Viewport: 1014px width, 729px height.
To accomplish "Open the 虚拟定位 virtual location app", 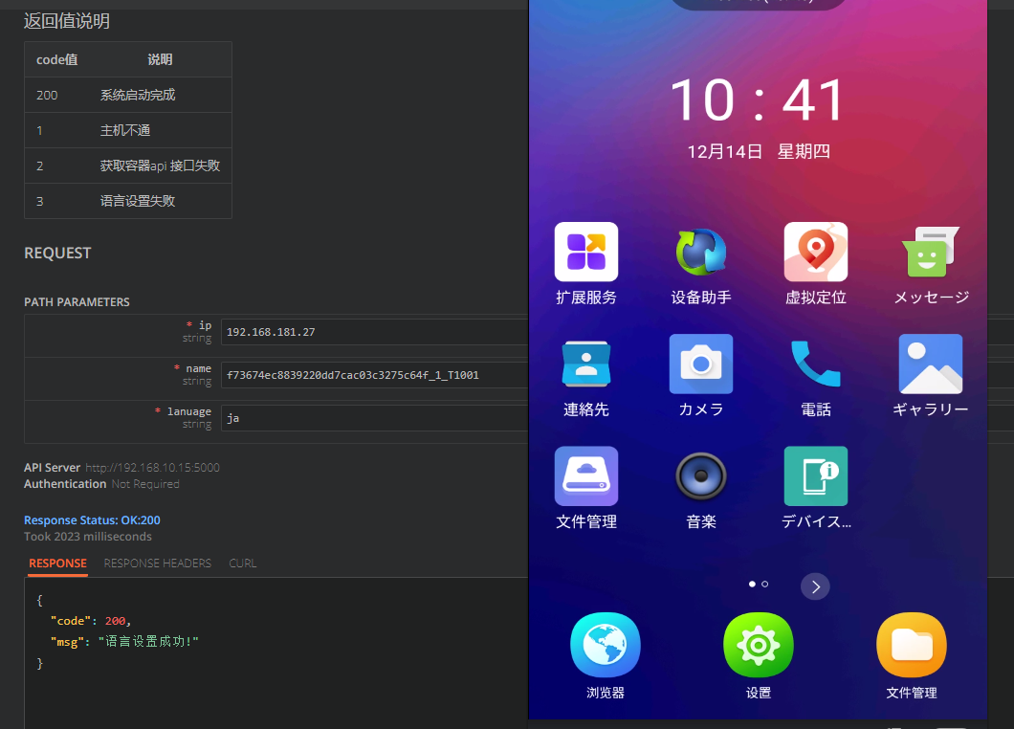I will click(815, 252).
